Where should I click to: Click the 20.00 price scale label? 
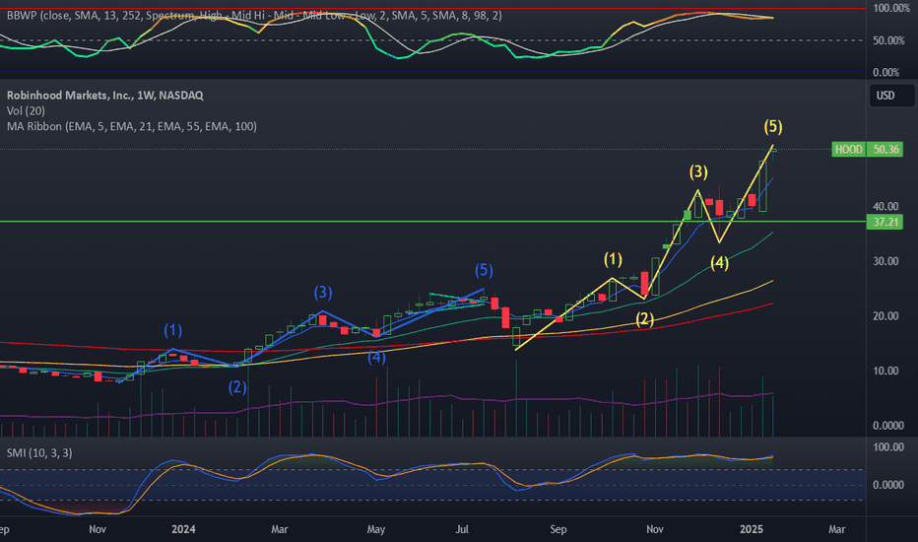pyautogui.click(x=885, y=315)
